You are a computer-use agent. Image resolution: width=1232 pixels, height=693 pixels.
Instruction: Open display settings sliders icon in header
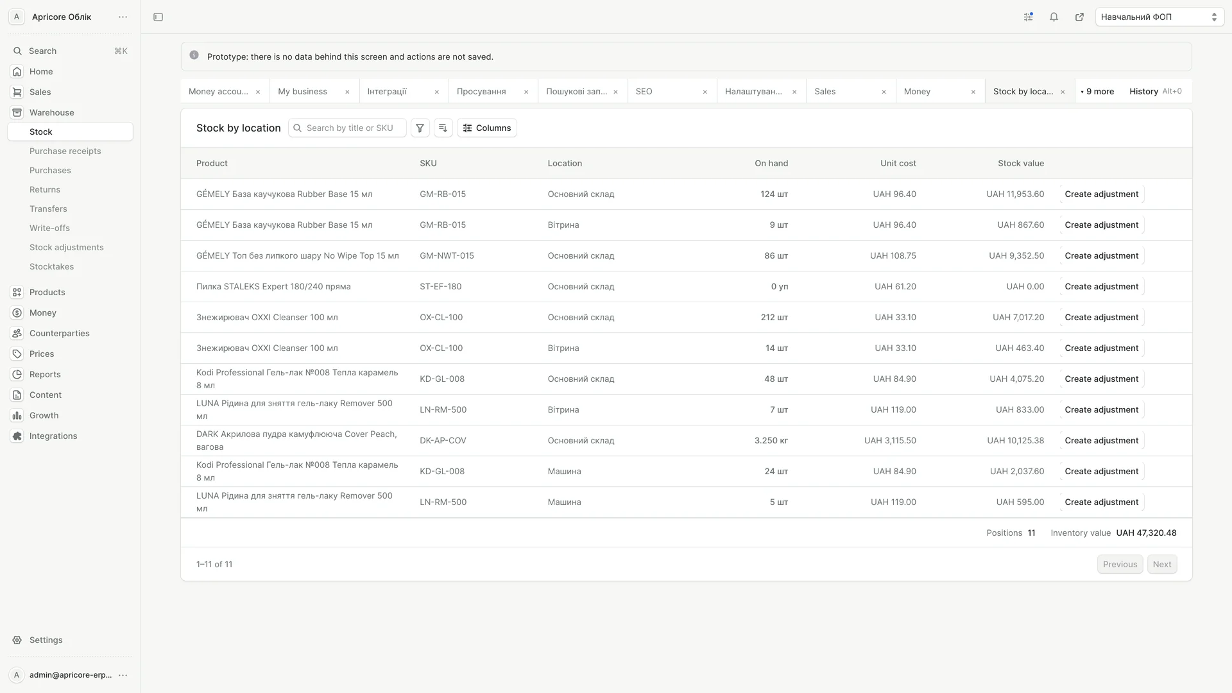coord(1028,17)
